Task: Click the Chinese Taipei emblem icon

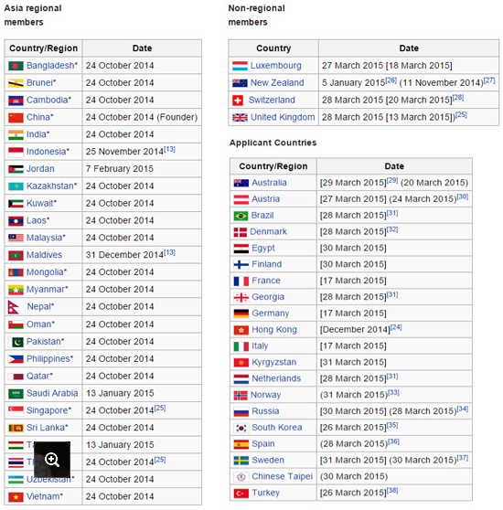Action: coord(241,477)
